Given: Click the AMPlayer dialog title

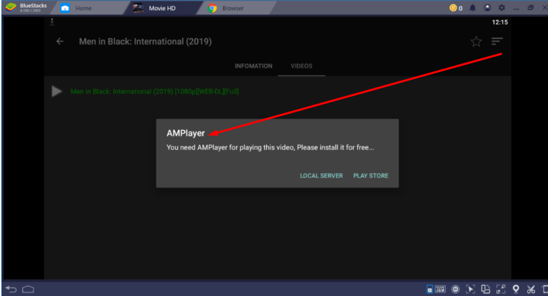Looking at the screenshot, I should click(186, 134).
